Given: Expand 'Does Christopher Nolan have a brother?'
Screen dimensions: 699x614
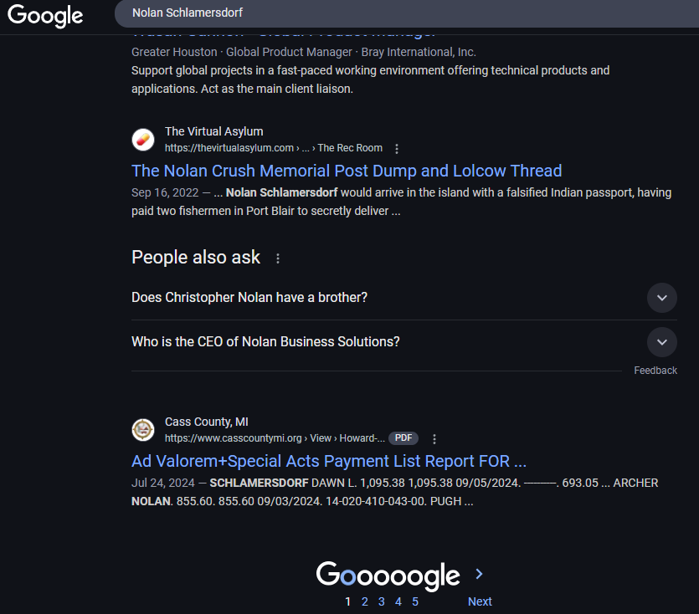Looking at the screenshot, I should point(662,298).
